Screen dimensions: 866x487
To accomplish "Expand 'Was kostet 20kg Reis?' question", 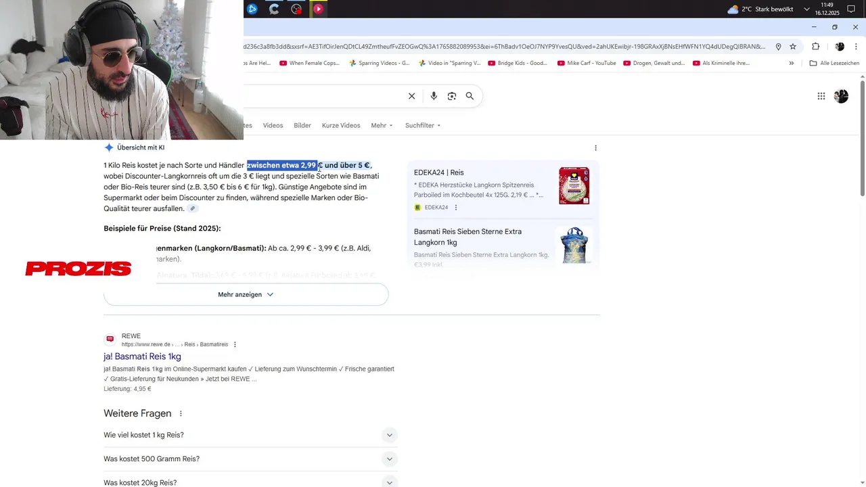I will pos(250,482).
